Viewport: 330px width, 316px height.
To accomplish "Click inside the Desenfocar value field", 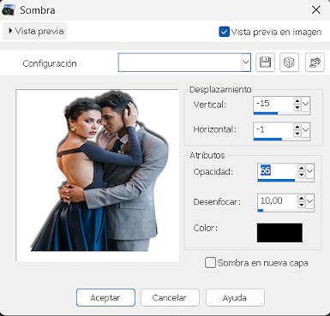I will 277,201.
